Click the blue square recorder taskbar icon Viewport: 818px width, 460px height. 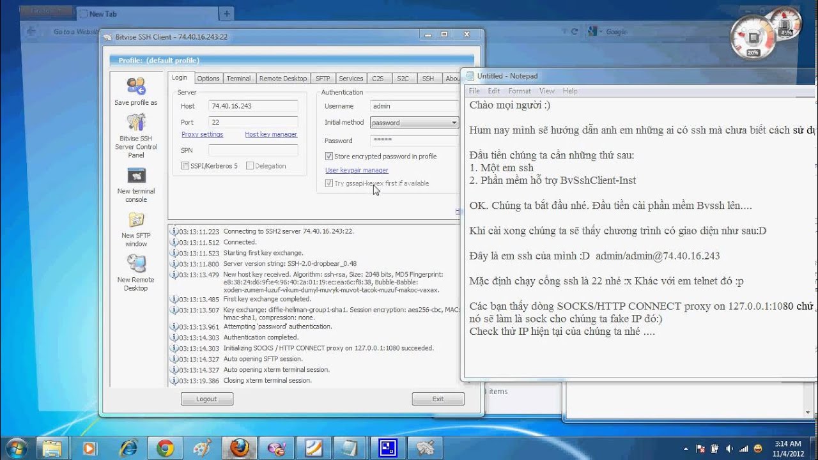click(x=388, y=448)
